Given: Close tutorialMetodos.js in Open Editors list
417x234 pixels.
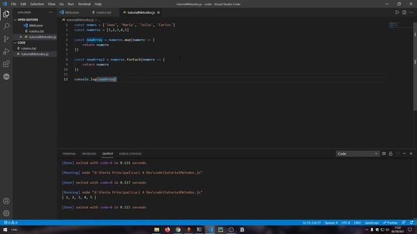Looking at the screenshot, I should [21, 37].
